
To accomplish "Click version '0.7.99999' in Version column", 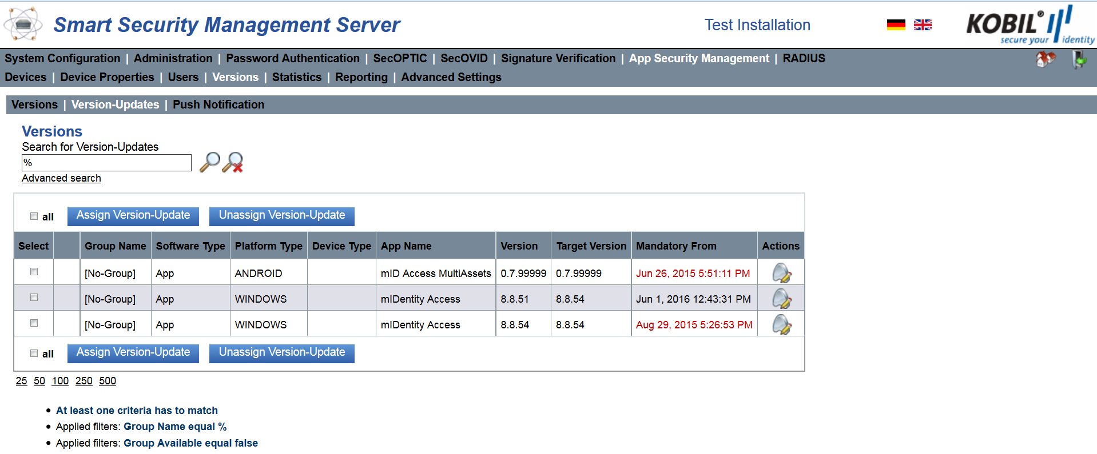I will pyautogui.click(x=523, y=274).
